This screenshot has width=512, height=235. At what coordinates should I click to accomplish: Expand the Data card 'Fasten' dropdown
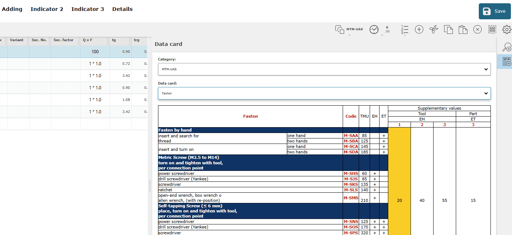pyautogui.click(x=324, y=93)
